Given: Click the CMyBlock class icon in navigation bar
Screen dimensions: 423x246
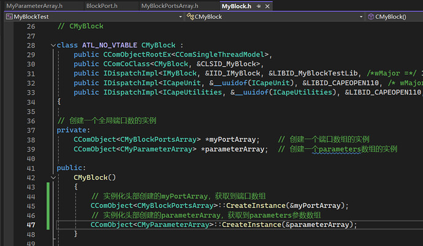Looking at the screenshot, I should (x=190, y=17).
